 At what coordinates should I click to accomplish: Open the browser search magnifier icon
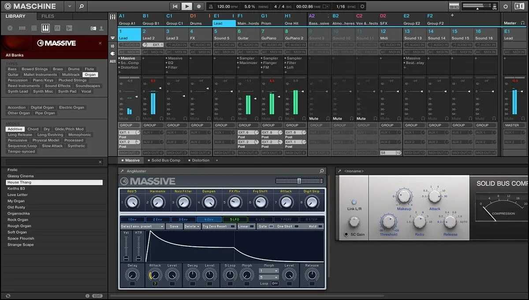coord(81,6)
